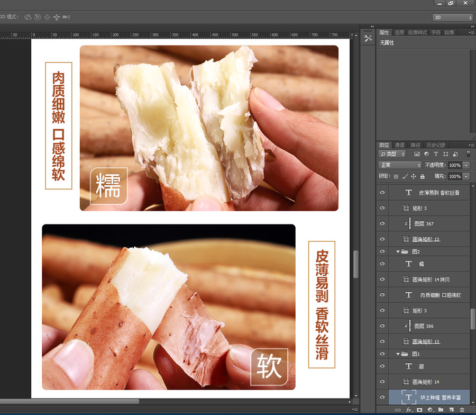Click the canvas horizontal scrollbar thumb

pos(69,401)
